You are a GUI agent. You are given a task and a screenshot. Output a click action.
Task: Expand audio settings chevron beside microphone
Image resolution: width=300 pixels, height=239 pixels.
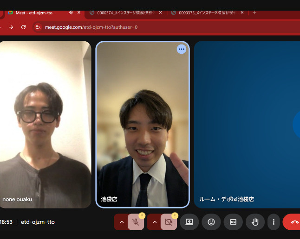pos(122,222)
